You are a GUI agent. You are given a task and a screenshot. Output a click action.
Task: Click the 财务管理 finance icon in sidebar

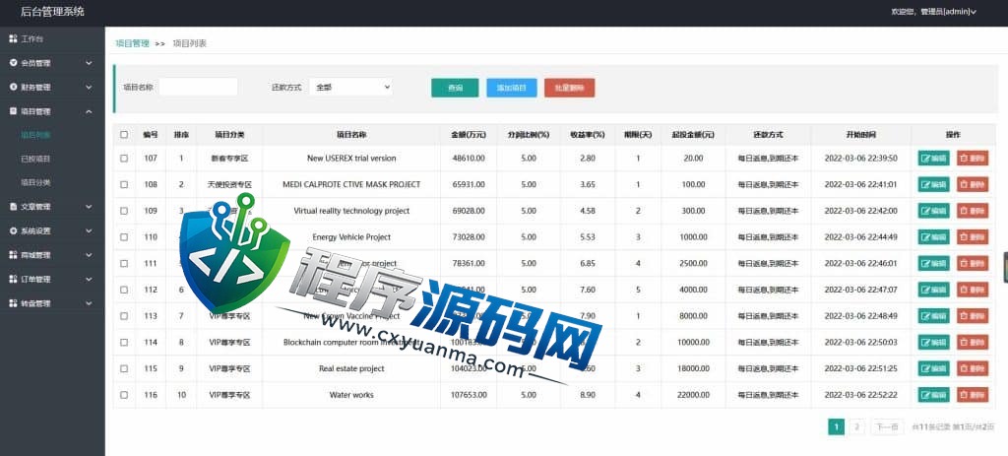(13, 87)
